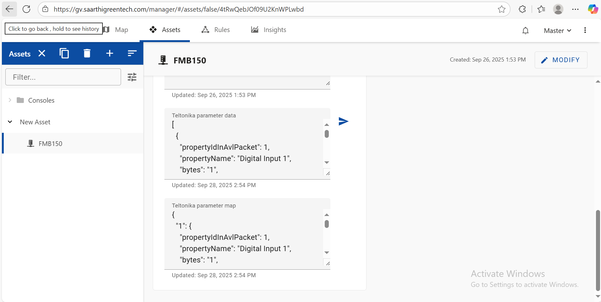The width and height of the screenshot is (601, 302).
Task: Click the copy asset icon
Action: coord(64,53)
